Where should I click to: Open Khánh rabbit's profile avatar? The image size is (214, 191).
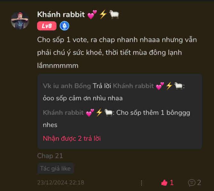click(20, 21)
